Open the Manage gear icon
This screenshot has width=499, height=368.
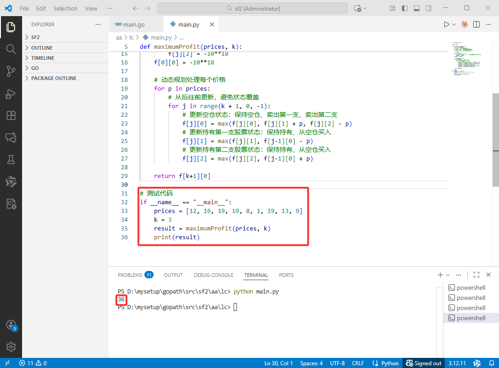coord(11,347)
